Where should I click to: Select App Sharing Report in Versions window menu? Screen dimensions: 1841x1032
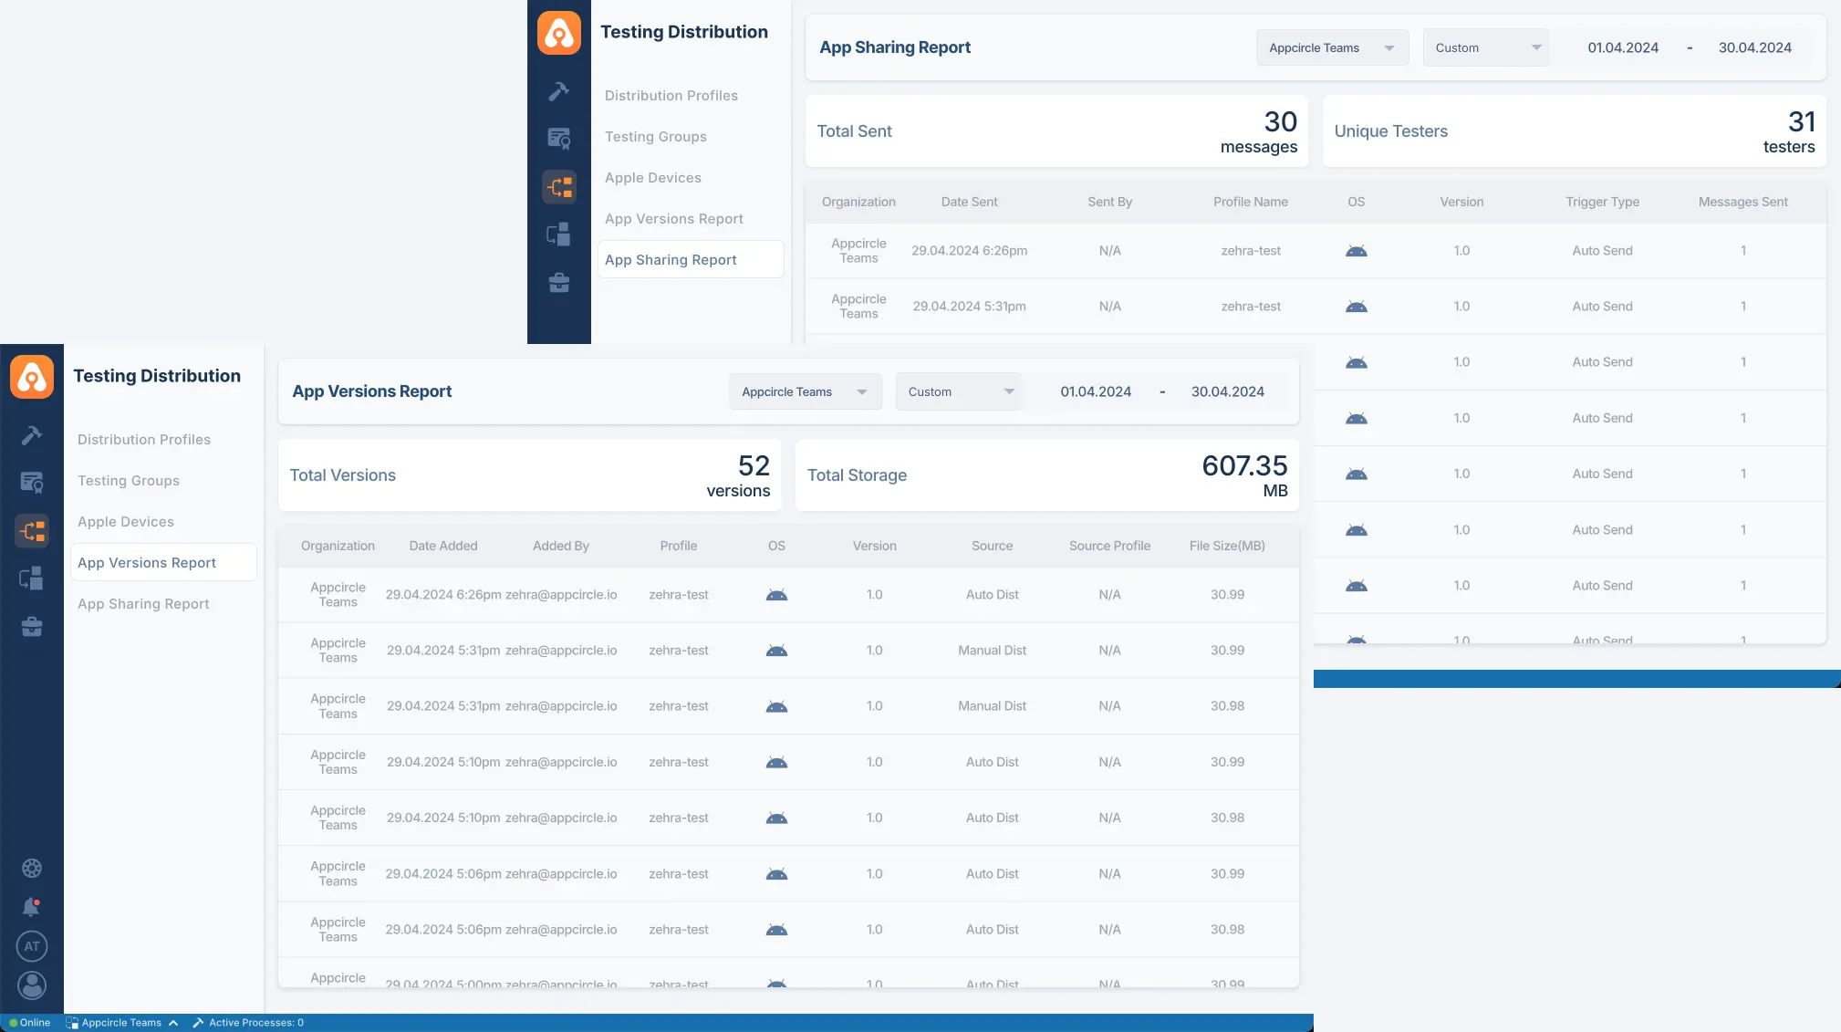pos(143,604)
